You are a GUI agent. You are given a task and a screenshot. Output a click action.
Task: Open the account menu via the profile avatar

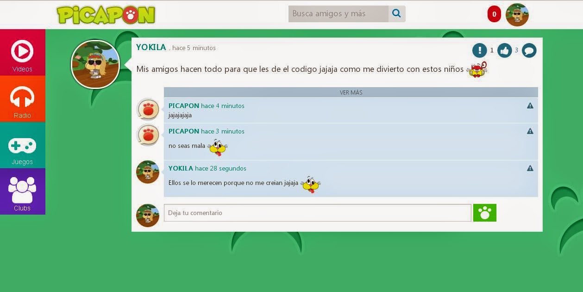[517, 15]
